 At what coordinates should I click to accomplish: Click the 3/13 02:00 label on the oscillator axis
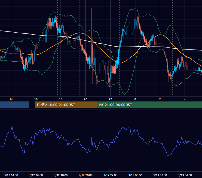pos(160,175)
